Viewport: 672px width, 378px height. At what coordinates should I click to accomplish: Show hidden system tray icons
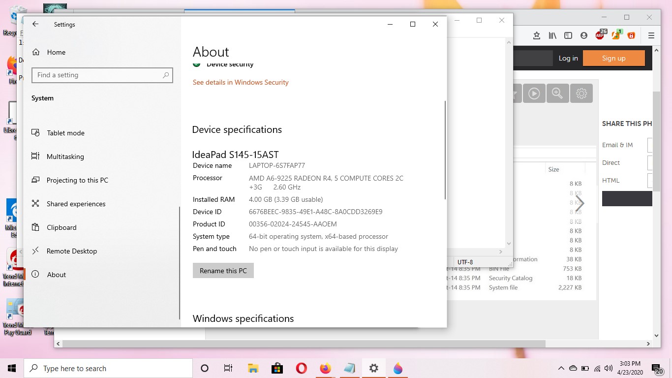pyautogui.click(x=561, y=368)
